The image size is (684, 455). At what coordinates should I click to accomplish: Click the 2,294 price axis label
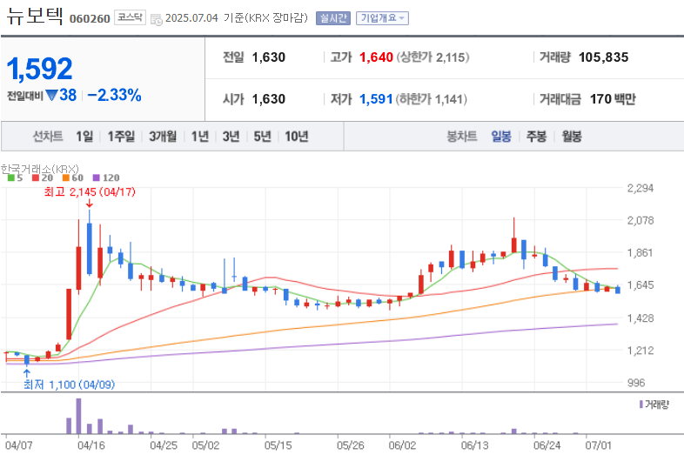click(x=640, y=189)
